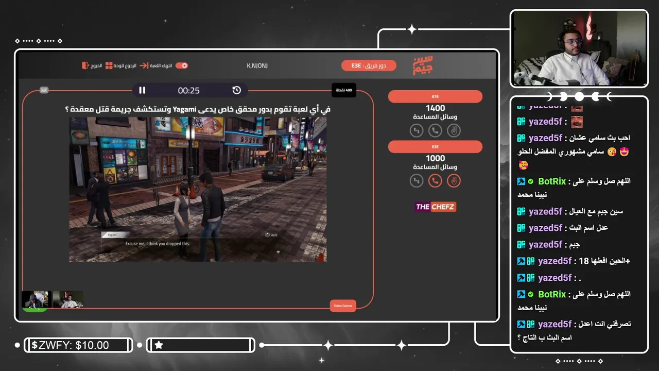
Task: Use team 676's swap-arrows lifeline
Action: coord(417,130)
